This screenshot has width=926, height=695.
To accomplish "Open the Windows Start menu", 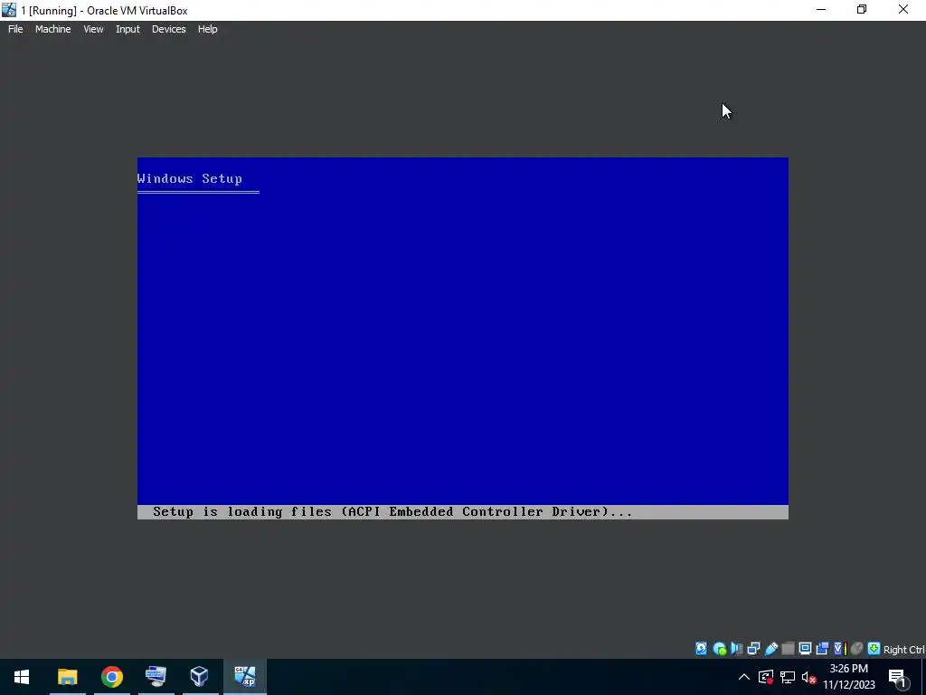I will pyautogui.click(x=22, y=677).
